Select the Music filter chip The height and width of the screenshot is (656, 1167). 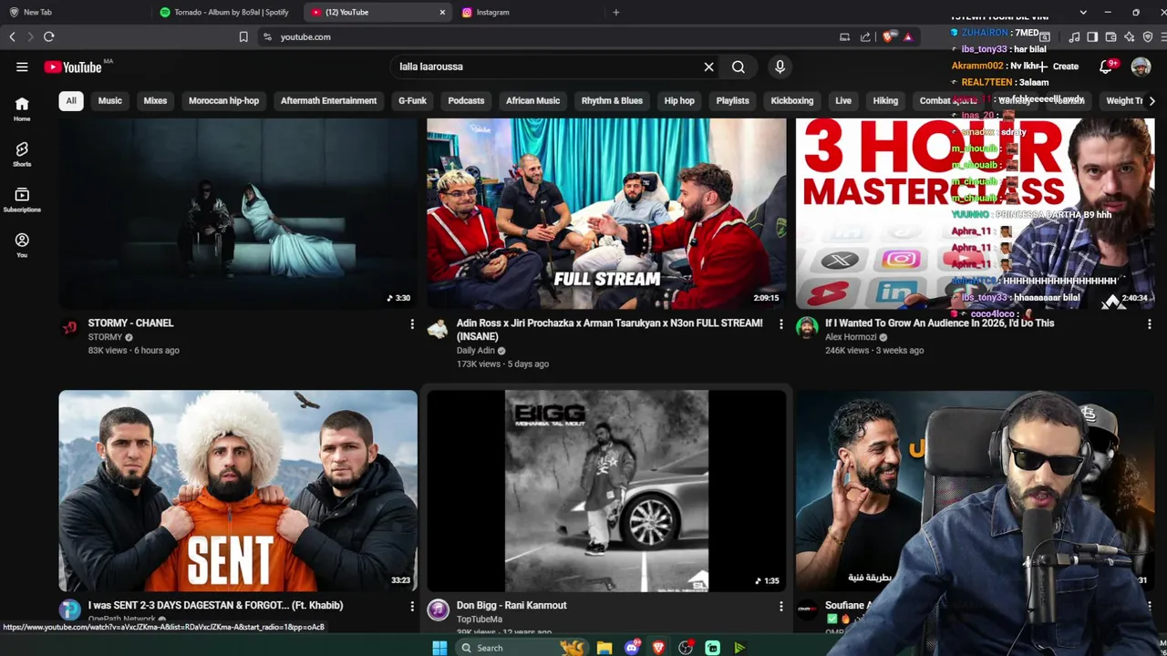[110, 100]
